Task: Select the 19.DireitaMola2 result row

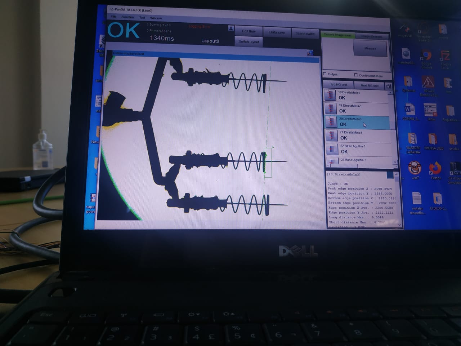Action: tap(357, 108)
